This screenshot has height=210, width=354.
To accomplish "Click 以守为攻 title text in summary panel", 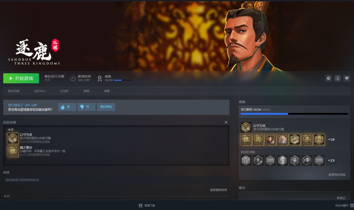I will pyautogui.click(x=26, y=135).
